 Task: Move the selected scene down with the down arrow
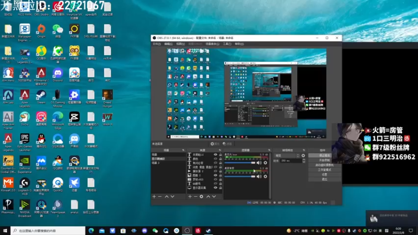(172, 197)
